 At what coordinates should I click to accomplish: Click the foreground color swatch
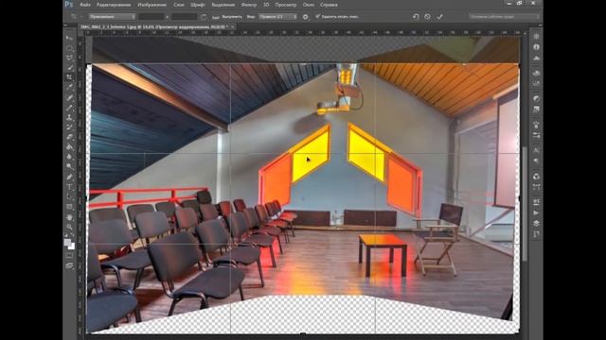[67, 242]
